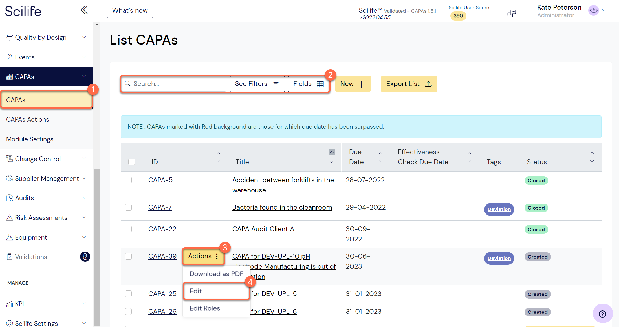Screen dimensions: 619x327
Task: Open the CAPA-5 link
Action: coord(160,180)
